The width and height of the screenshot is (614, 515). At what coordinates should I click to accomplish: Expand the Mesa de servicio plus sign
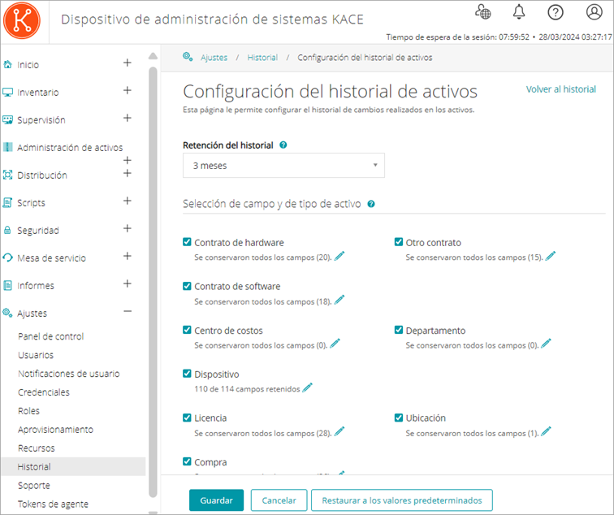click(128, 256)
